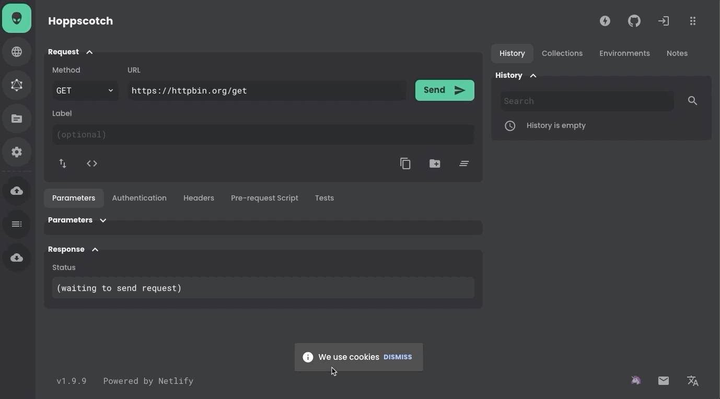Select the Parameters tab
Screen dimensions: 720x399
point(74,198)
